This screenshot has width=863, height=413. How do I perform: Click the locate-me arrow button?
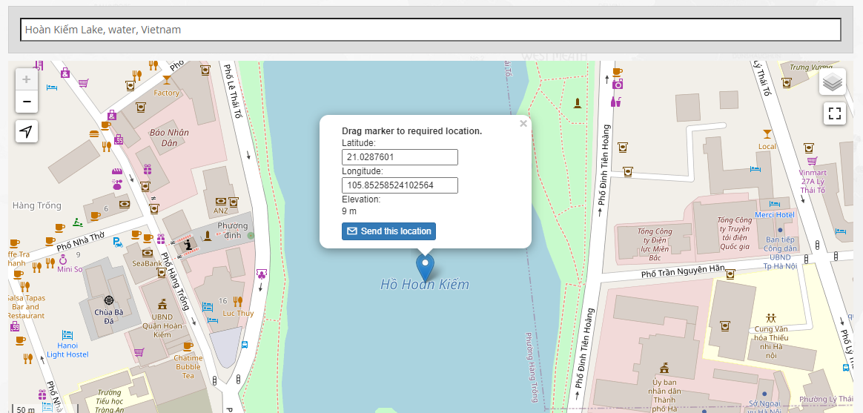tap(27, 131)
